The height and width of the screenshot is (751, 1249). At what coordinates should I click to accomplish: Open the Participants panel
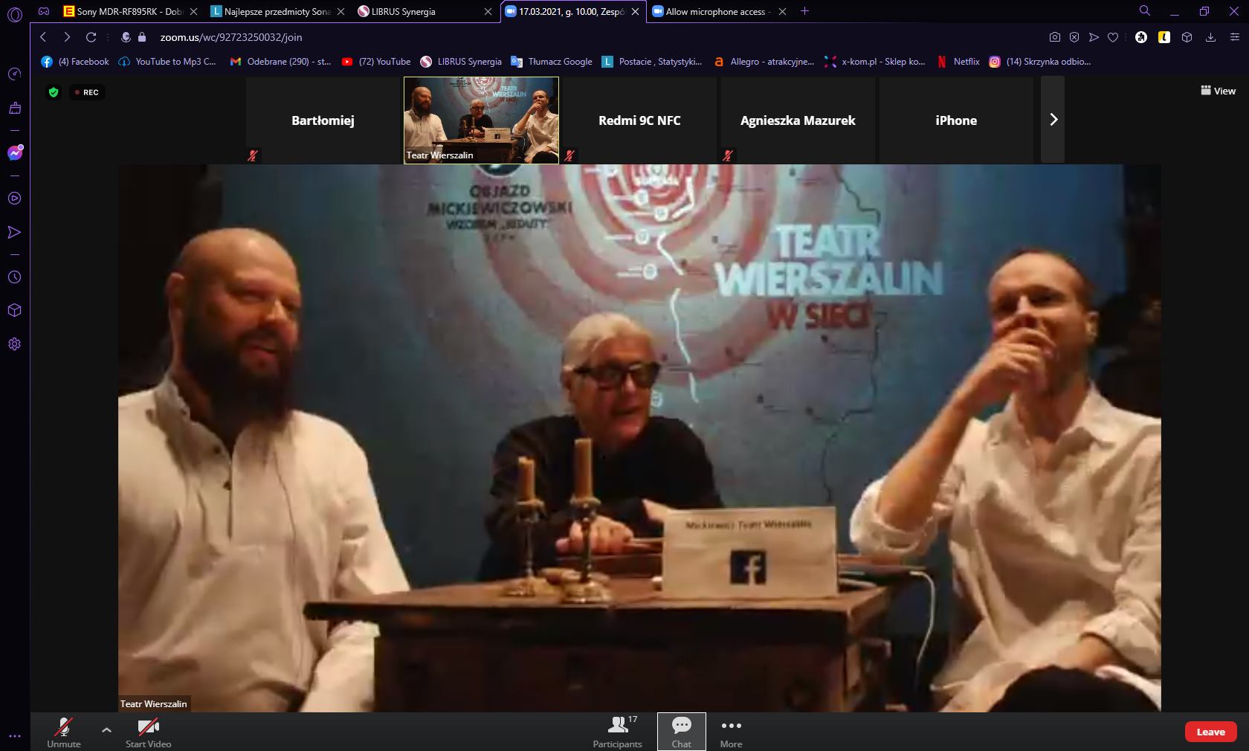coord(617,732)
